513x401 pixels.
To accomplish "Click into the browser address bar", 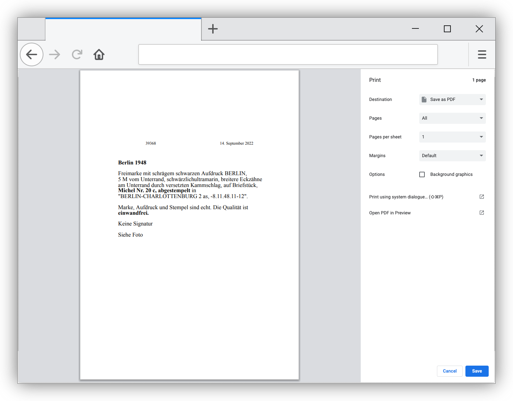I will (288, 54).
